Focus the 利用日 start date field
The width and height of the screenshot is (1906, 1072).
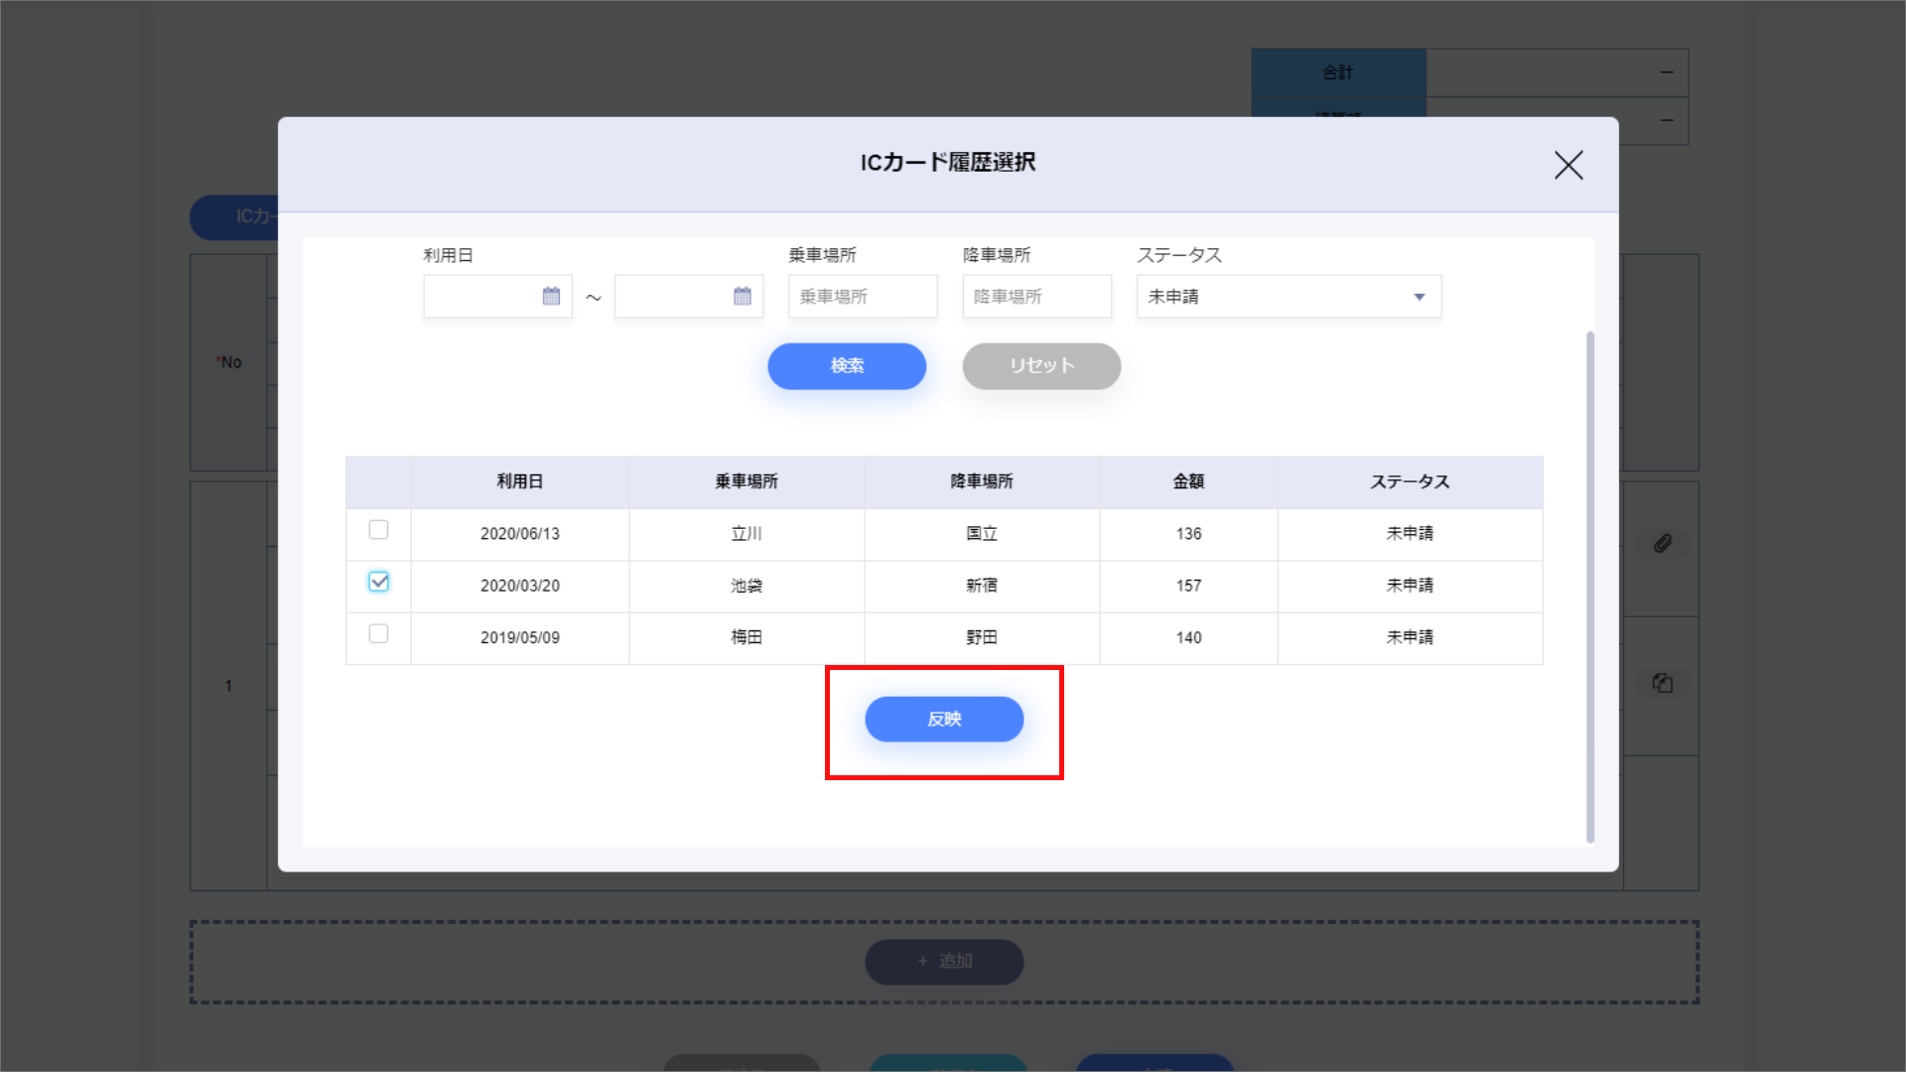tap(481, 296)
